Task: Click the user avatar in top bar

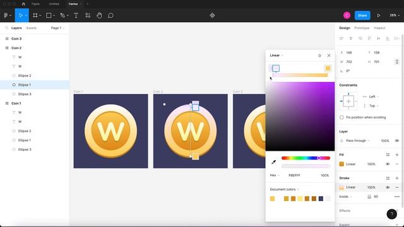Action: pyautogui.click(x=347, y=15)
